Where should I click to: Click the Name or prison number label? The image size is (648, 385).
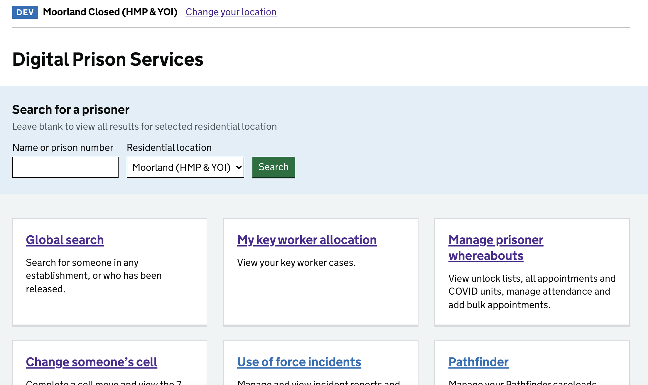(63, 148)
